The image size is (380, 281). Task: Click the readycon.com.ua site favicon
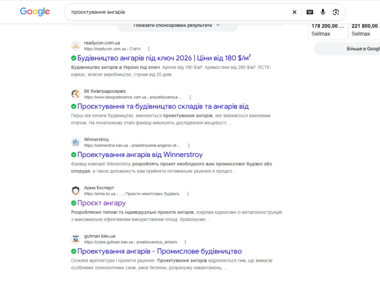76,46
